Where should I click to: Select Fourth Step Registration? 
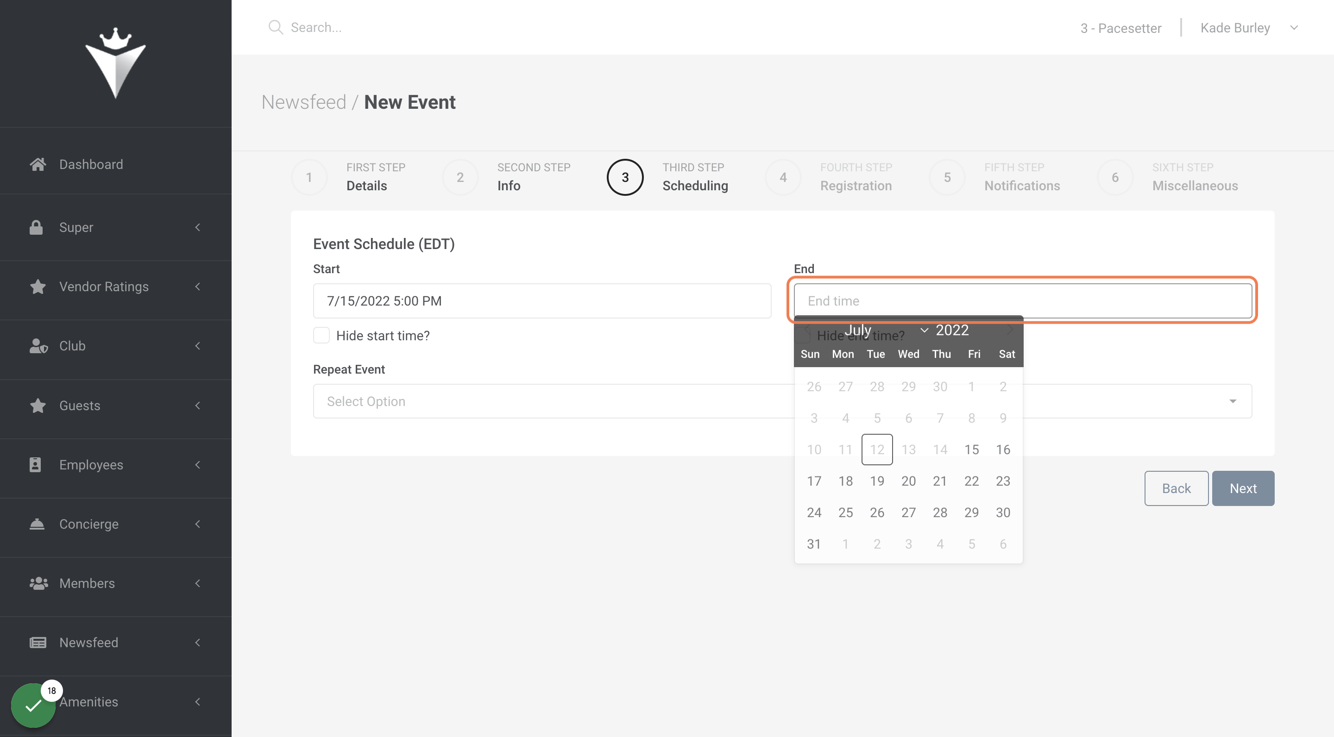[829, 177]
